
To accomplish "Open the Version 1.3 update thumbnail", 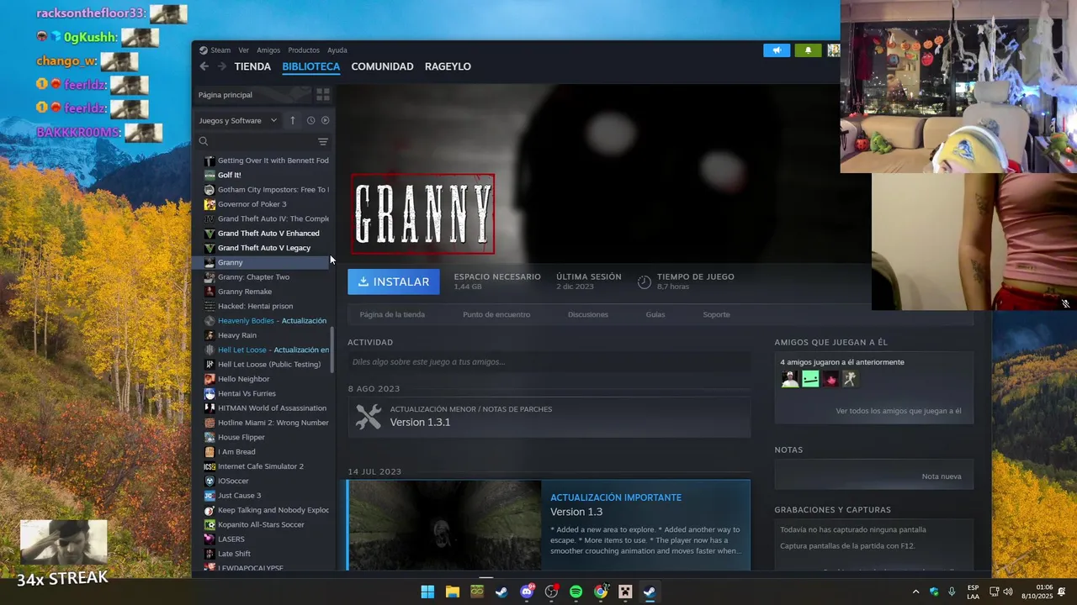I will click(445, 525).
